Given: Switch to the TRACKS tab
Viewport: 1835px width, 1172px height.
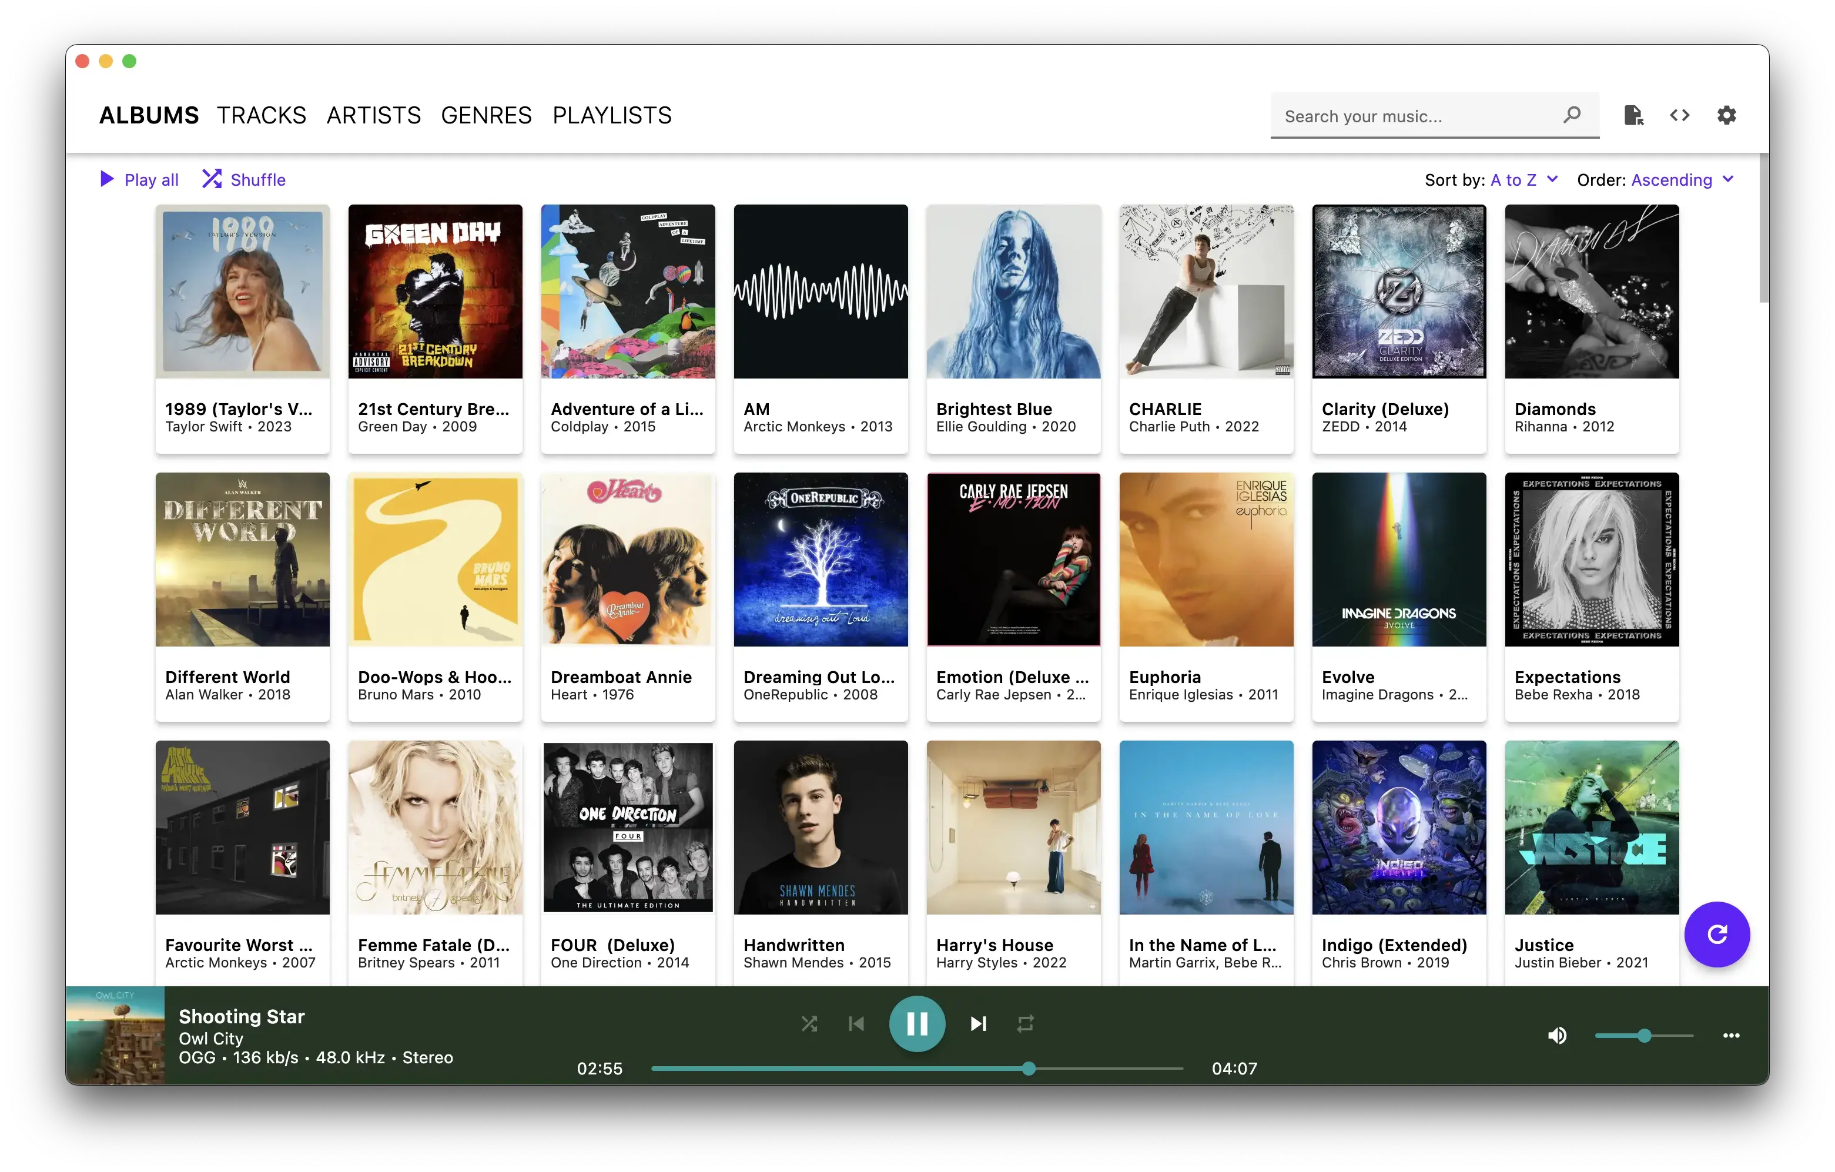Looking at the screenshot, I should click(262, 115).
